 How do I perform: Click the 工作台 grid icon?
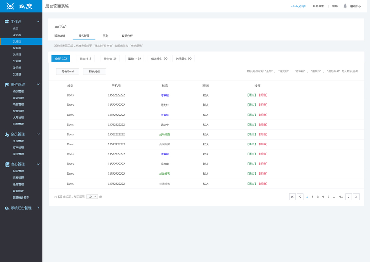7,21
